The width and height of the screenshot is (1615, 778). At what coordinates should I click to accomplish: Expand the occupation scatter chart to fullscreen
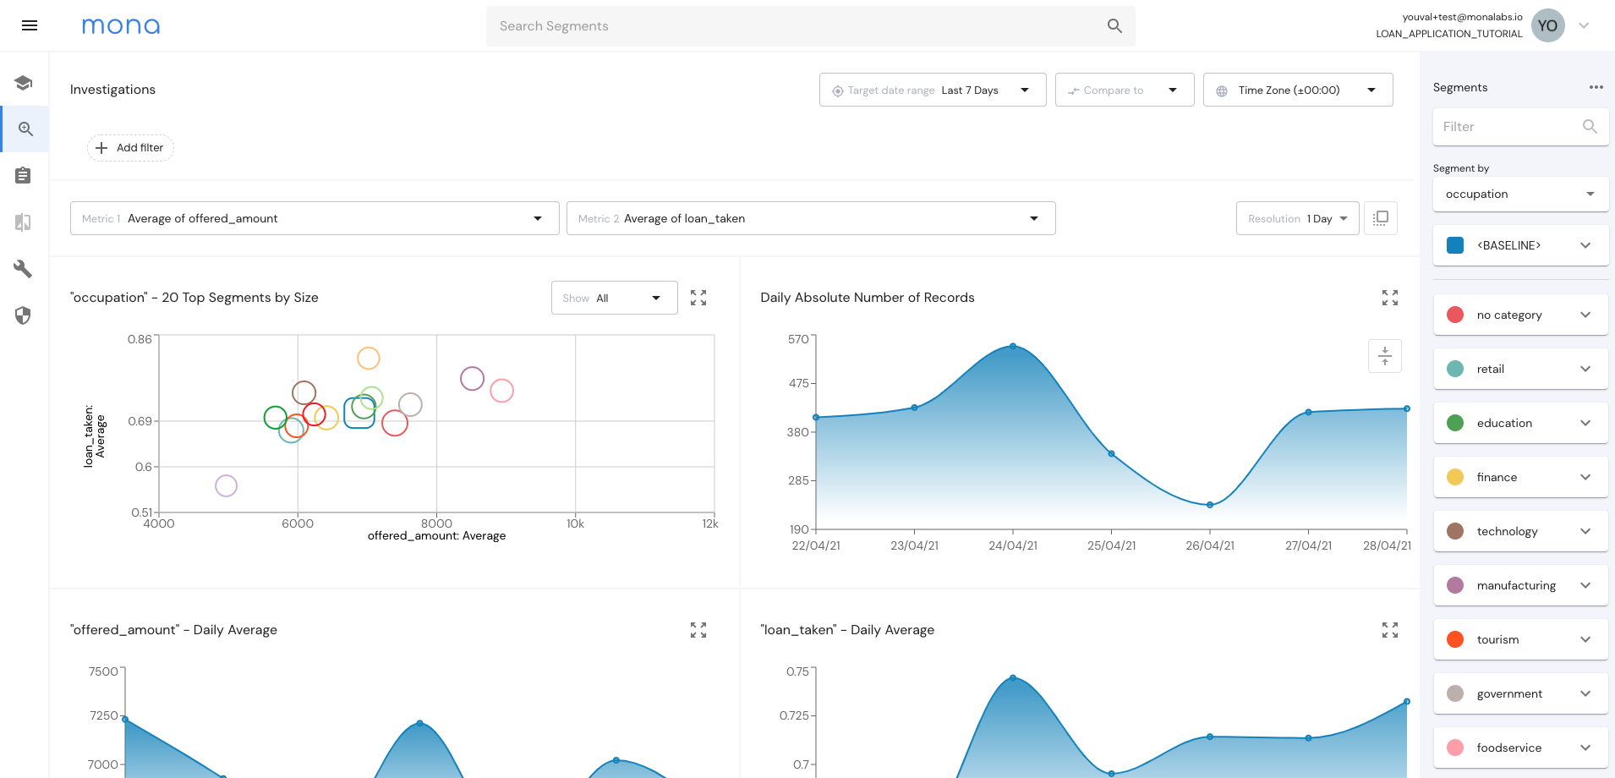click(698, 298)
